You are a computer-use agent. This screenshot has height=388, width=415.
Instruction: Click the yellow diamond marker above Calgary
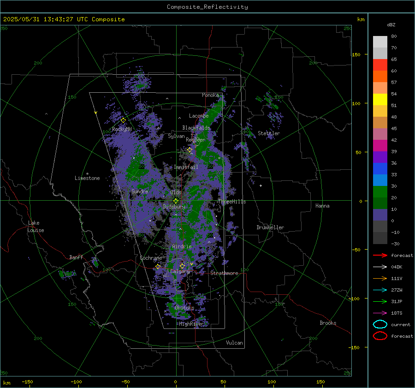click(182, 266)
